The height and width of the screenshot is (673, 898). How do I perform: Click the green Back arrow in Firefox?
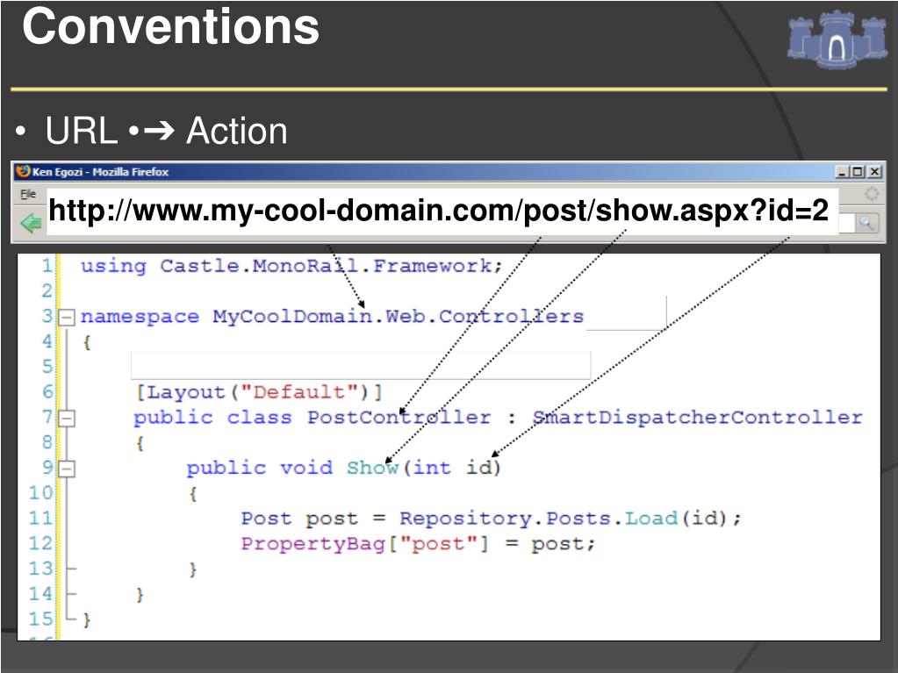(x=32, y=223)
